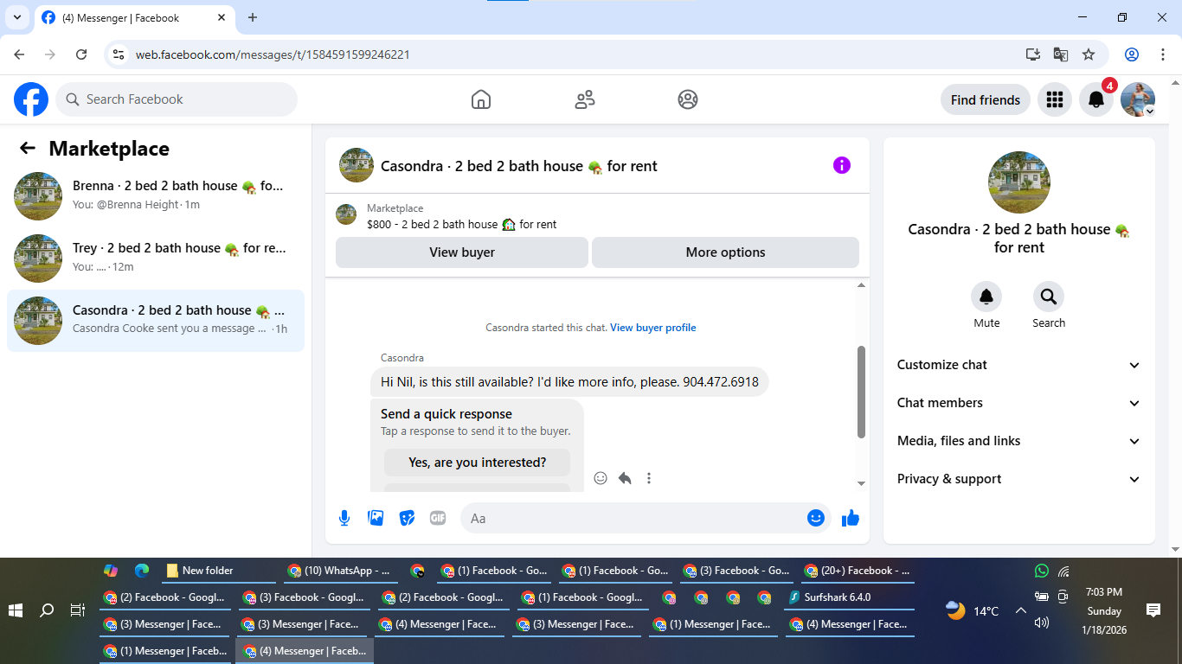Open the Brenna conversation

click(156, 196)
